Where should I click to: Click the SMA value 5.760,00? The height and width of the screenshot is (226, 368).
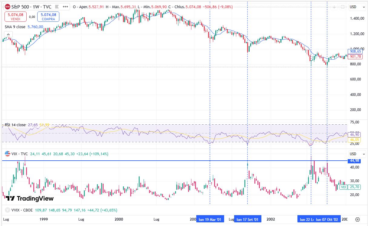pyautogui.click(x=35, y=27)
